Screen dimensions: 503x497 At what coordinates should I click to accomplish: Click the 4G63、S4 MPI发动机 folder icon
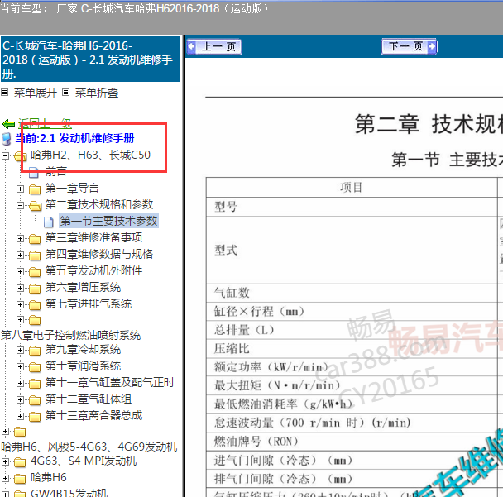click(x=20, y=463)
